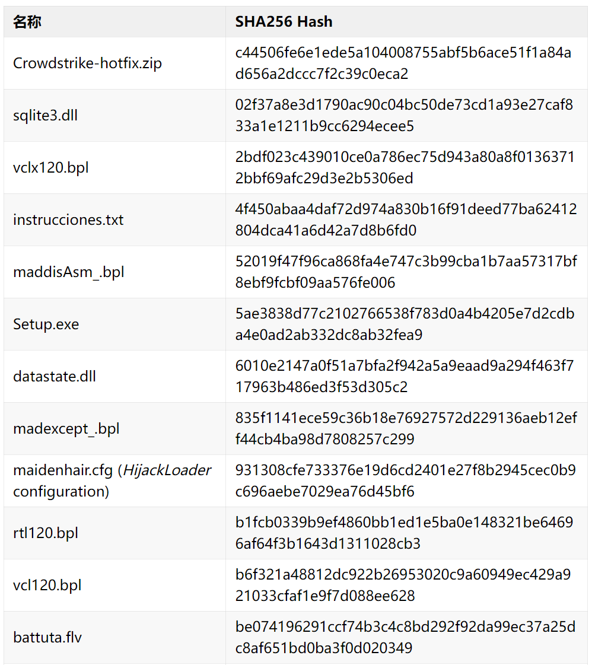The width and height of the screenshot is (592, 665).
Task: Select the hash starting with 931308cfe733376e
Action: (x=405, y=481)
